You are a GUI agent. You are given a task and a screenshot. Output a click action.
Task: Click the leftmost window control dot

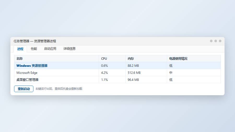pyautogui.click(x=211, y=41)
